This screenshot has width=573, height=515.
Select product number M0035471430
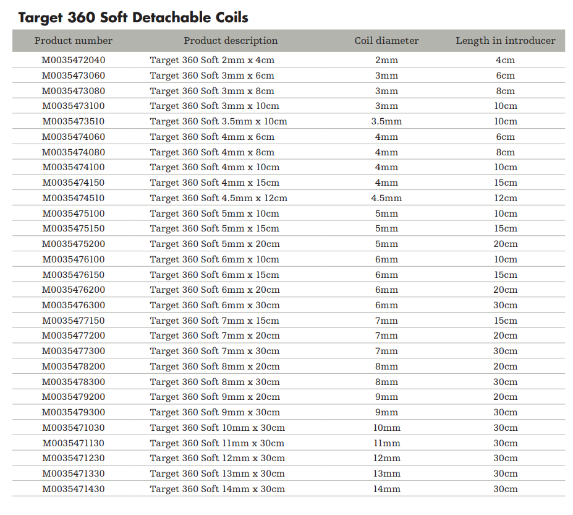(x=74, y=489)
